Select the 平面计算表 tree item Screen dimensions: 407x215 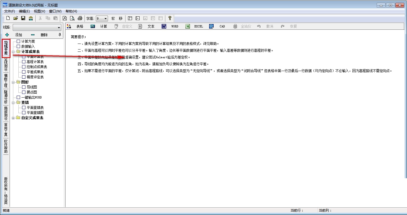pos(35,57)
